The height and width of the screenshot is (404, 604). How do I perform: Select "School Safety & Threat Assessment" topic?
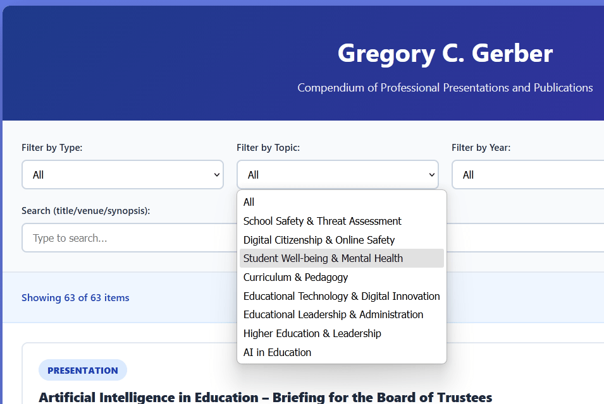(322, 221)
